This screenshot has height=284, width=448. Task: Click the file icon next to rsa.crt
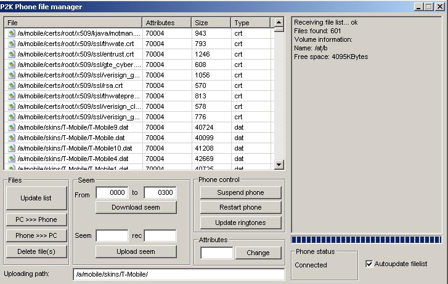[x=11, y=85]
